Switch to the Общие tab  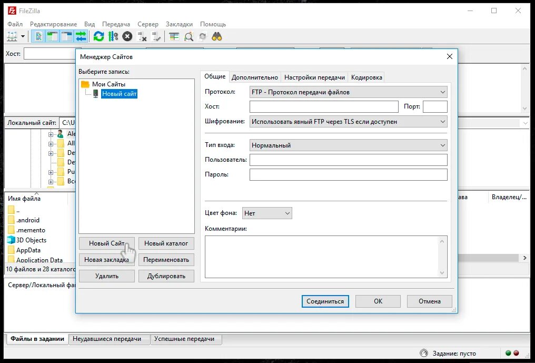[215, 76]
